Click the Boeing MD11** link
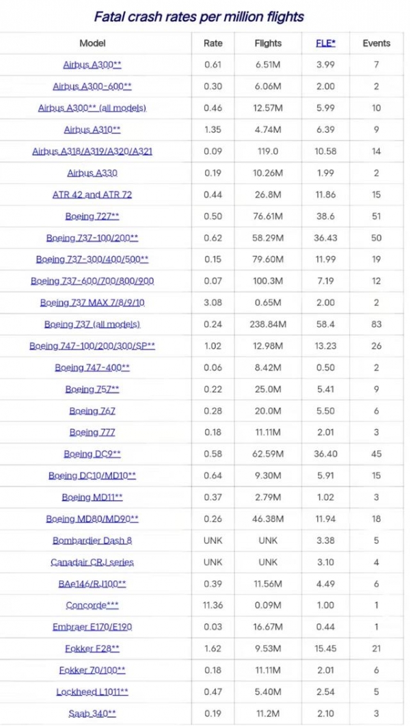410x726 pixels. [x=92, y=497]
